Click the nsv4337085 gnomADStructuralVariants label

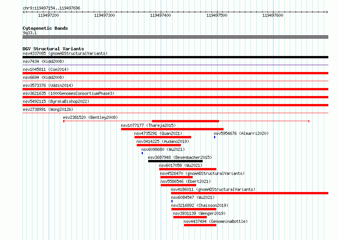[65, 53]
